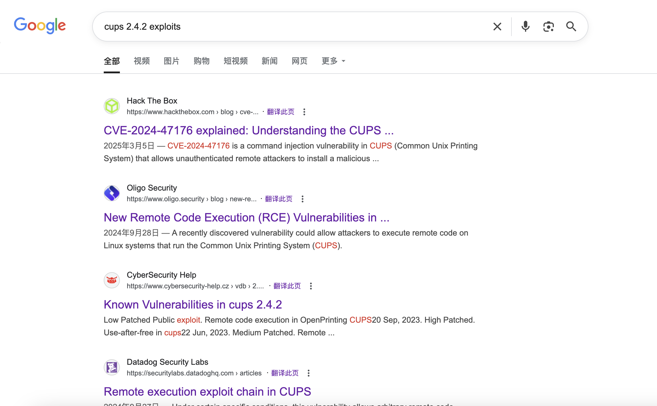The image size is (657, 406).
Task: Submit search with magnifying glass icon
Action: (x=571, y=27)
